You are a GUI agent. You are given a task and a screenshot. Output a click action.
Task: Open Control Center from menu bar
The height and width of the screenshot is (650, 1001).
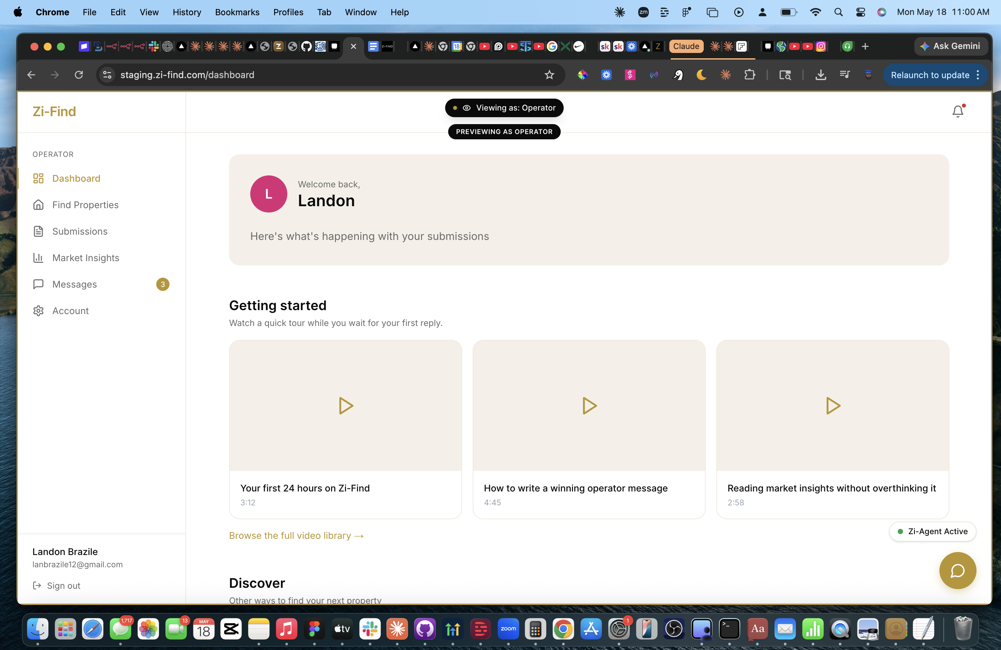tap(860, 12)
